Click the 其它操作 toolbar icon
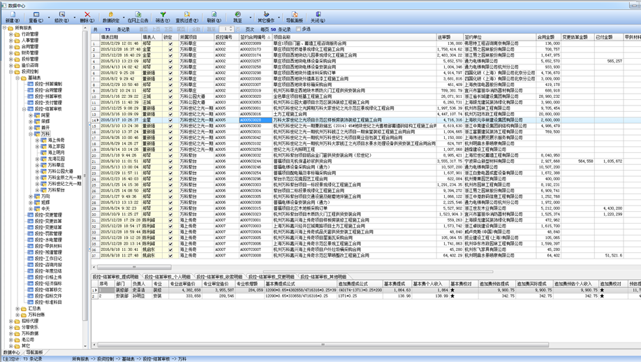The width and height of the screenshot is (641, 362). [x=266, y=14]
